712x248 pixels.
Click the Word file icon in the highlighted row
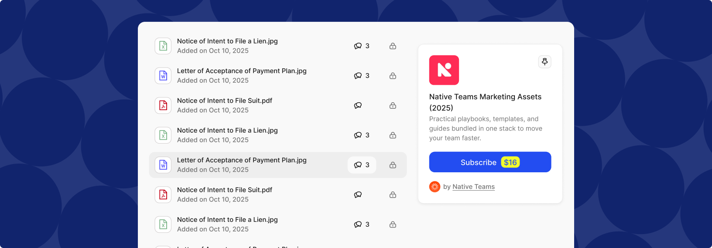[163, 165]
